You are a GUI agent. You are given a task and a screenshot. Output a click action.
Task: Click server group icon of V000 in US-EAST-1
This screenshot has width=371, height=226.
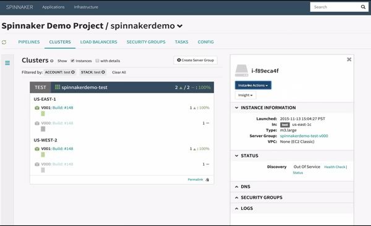click(x=37, y=123)
